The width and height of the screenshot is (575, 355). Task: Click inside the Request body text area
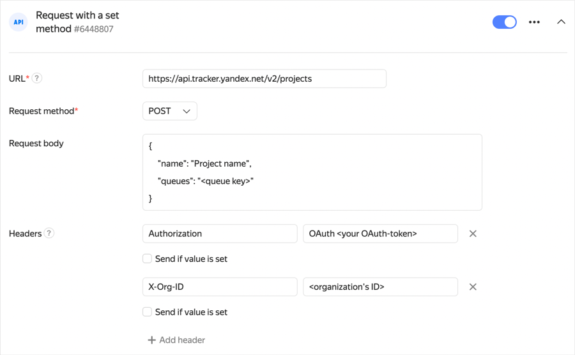tap(312, 172)
